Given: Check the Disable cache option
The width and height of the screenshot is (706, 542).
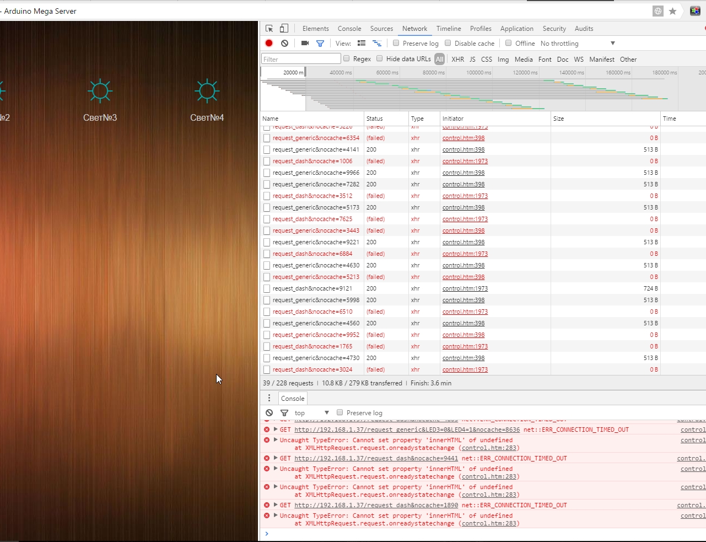Looking at the screenshot, I should click(x=448, y=43).
